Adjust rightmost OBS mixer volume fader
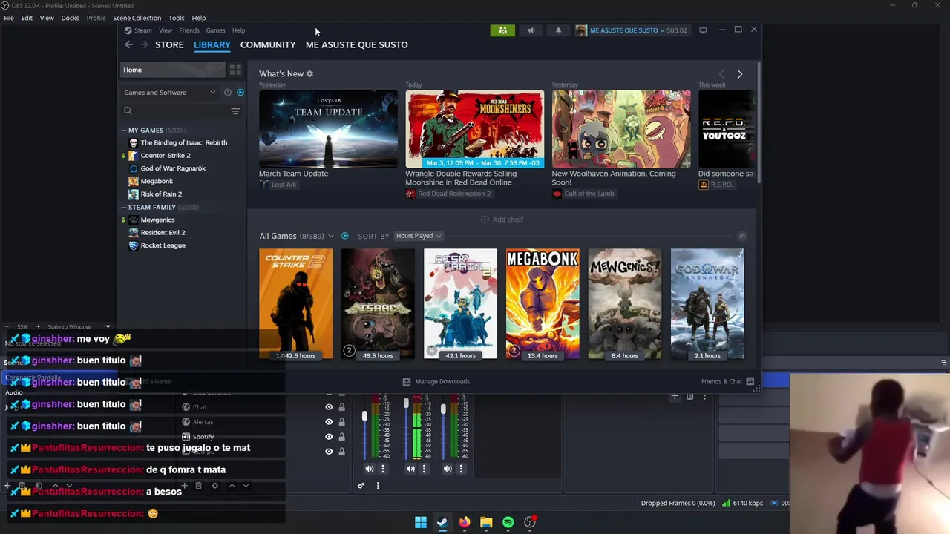This screenshot has height=534, width=950. point(443,409)
